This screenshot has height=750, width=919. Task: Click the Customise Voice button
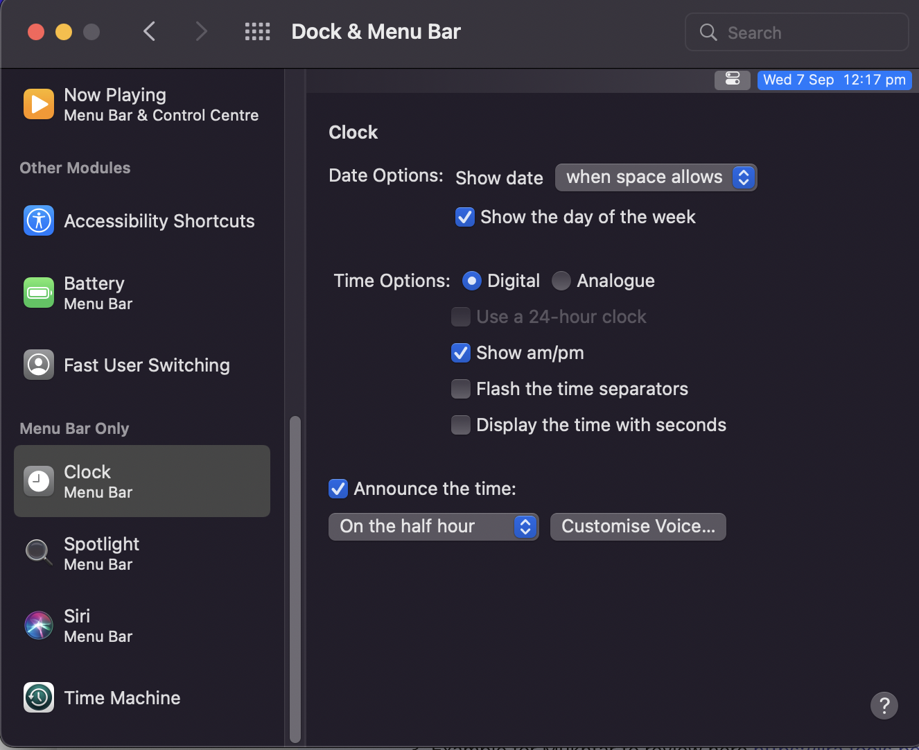[638, 527]
